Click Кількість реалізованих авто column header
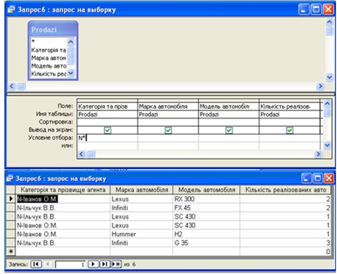 click(x=285, y=190)
